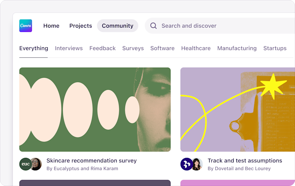Image resolution: width=295 pixels, height=186 pixels.
Task: Open the green skincare survey thumbnail
Action: coord(95,109)
